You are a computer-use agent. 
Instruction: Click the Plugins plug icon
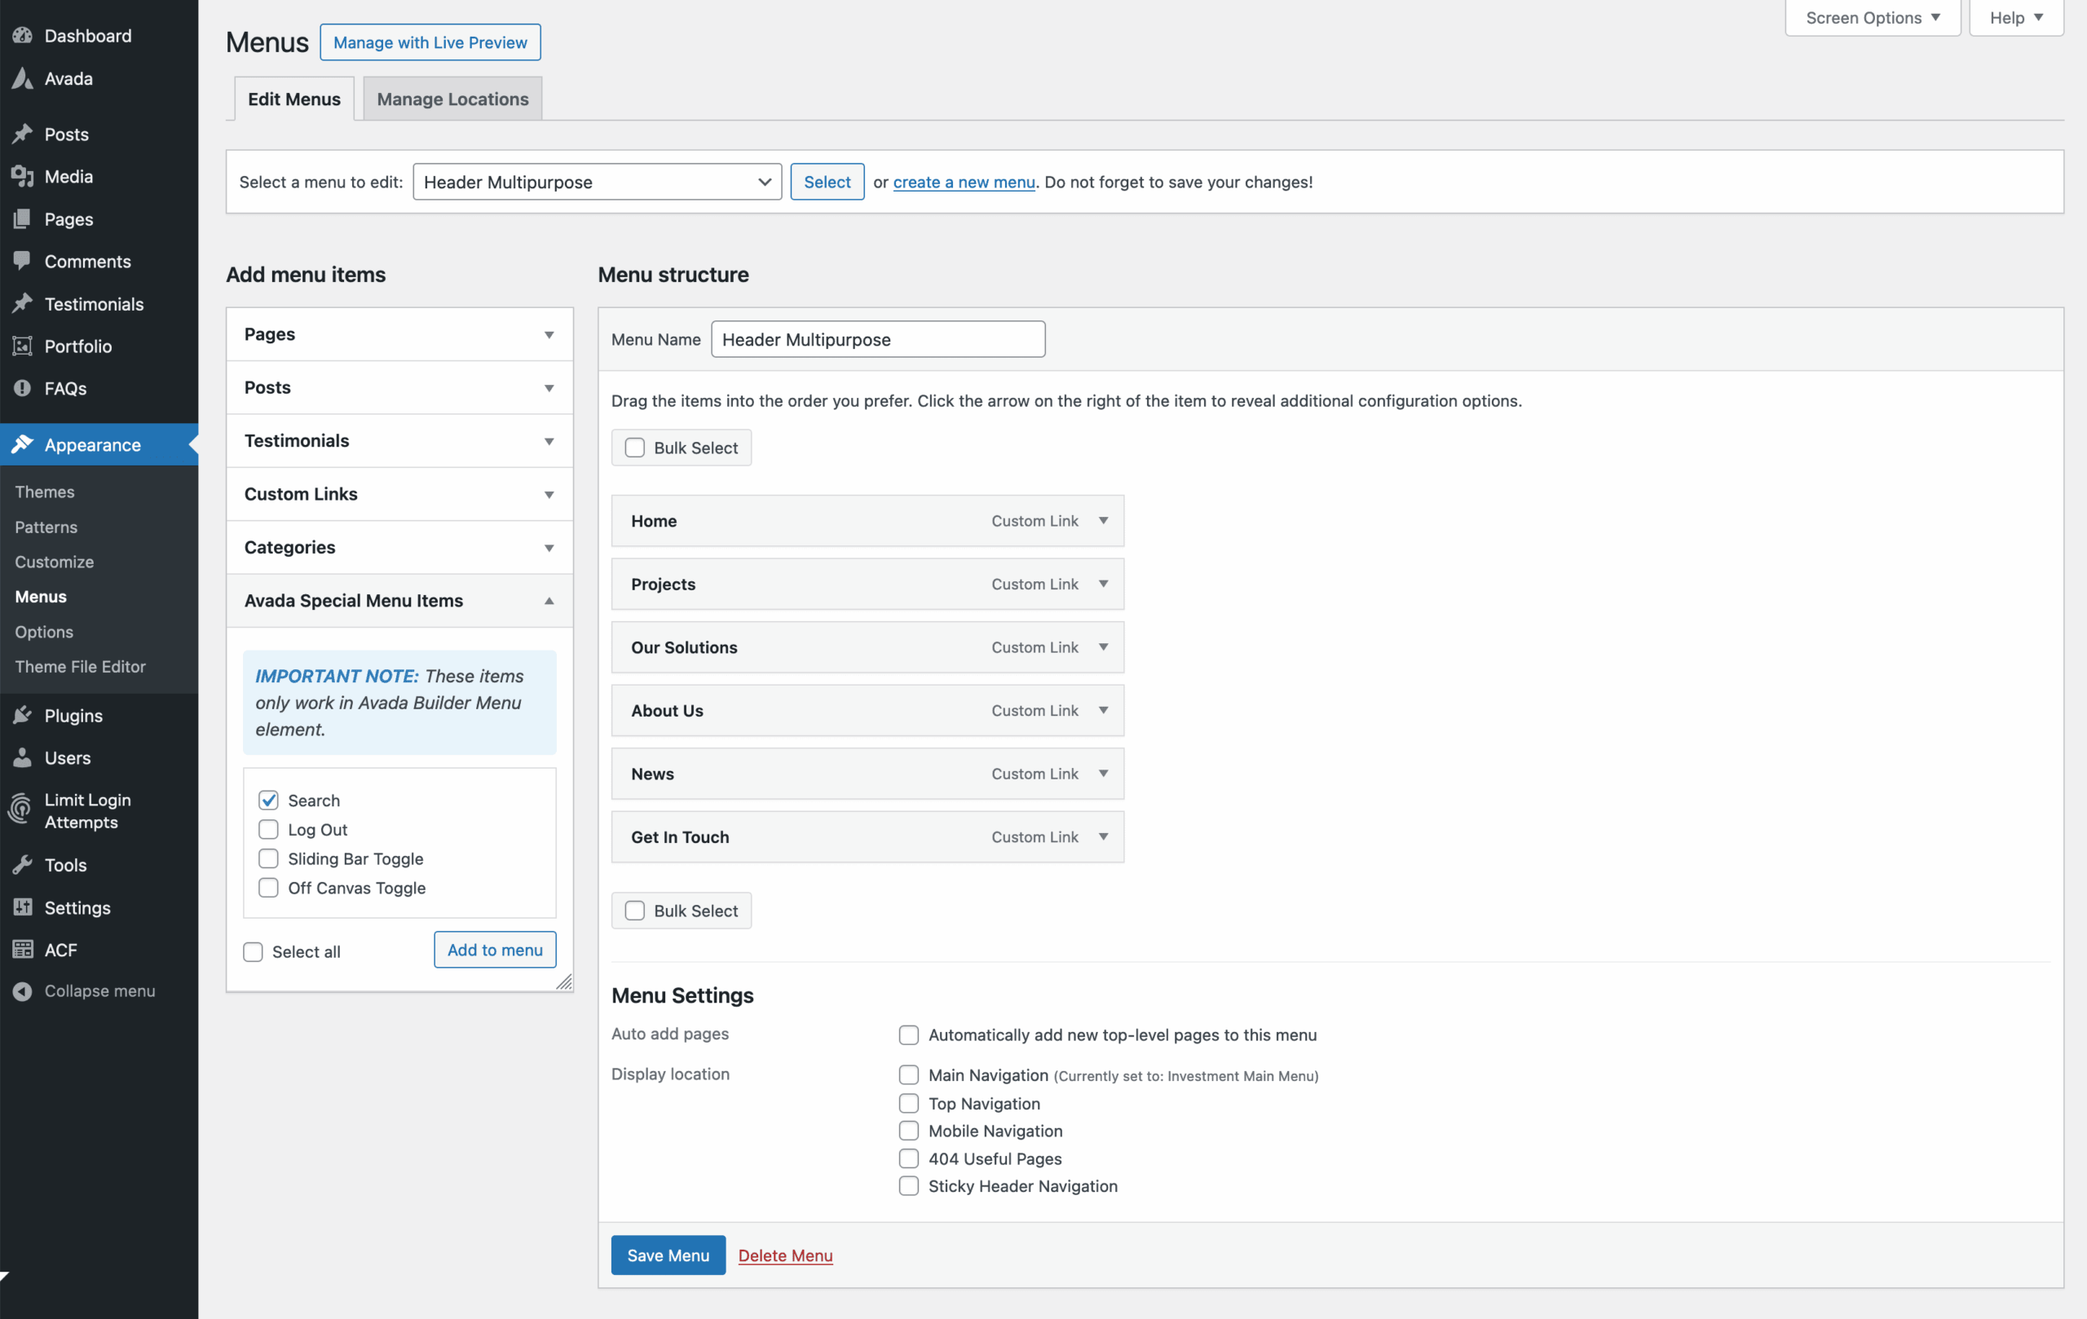(23, 715)
